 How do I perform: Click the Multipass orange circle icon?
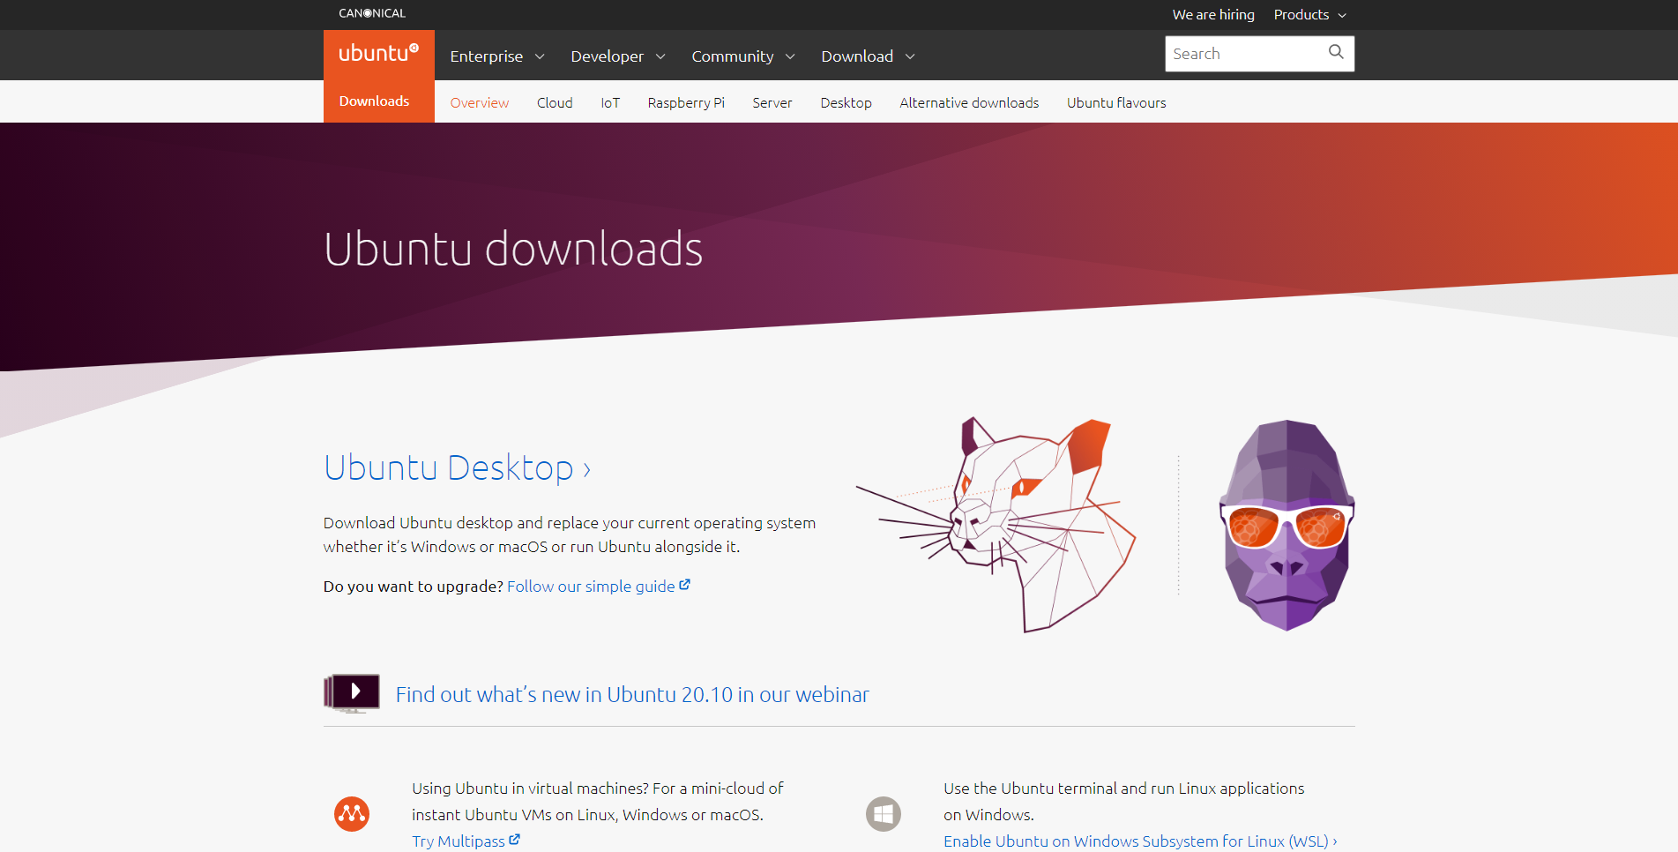point(352,813)
